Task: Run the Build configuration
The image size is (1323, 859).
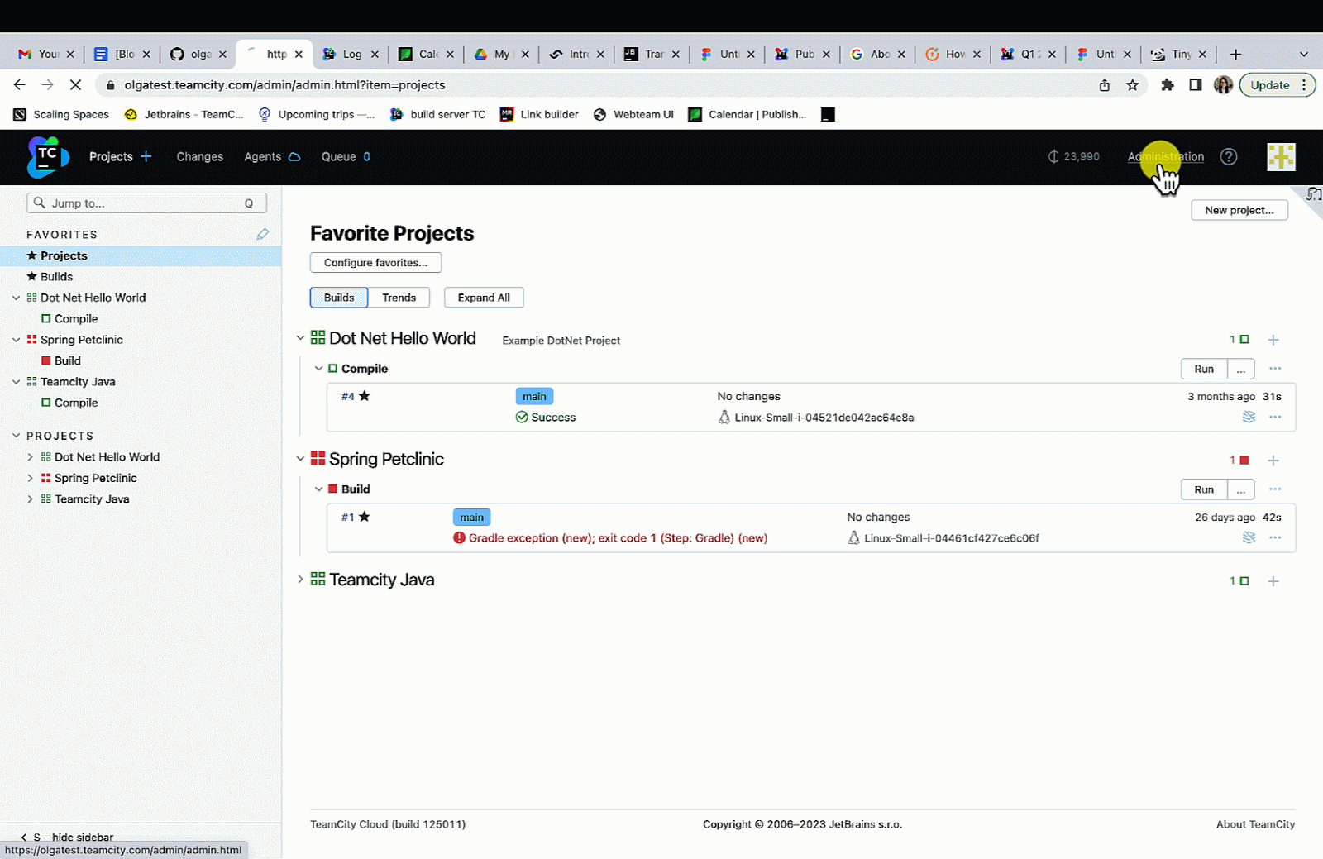Action: tap(1204, 489)
